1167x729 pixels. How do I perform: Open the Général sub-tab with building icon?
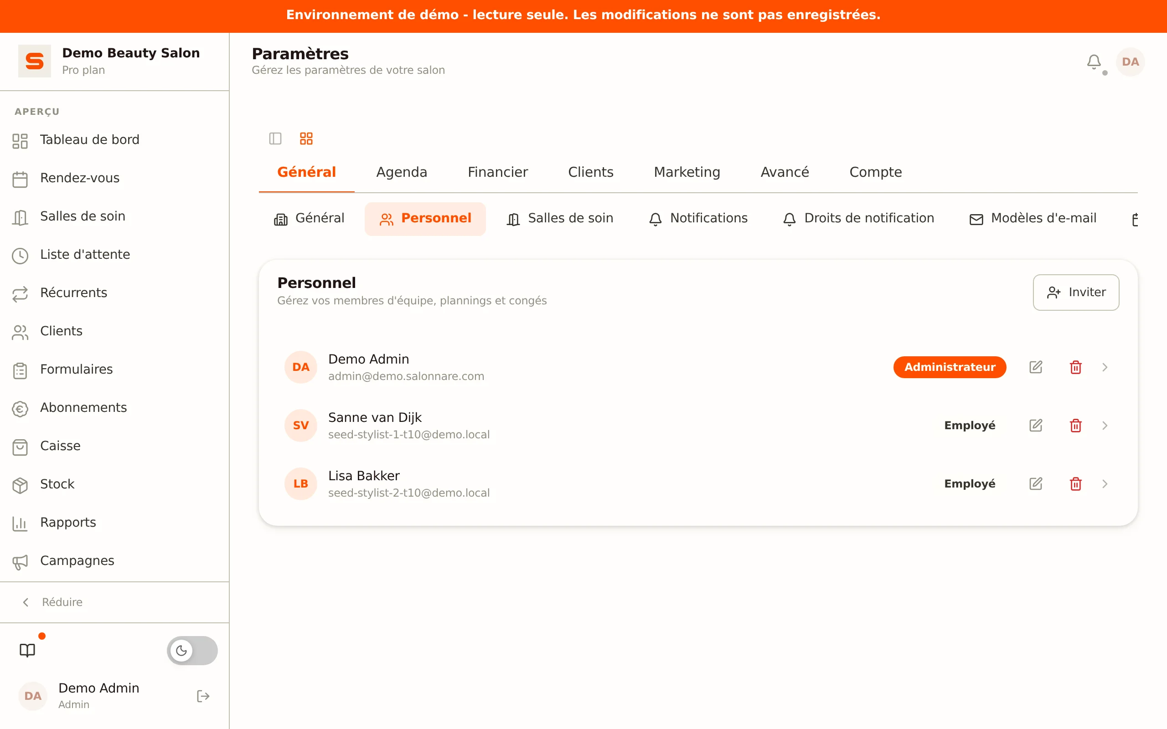309,219
